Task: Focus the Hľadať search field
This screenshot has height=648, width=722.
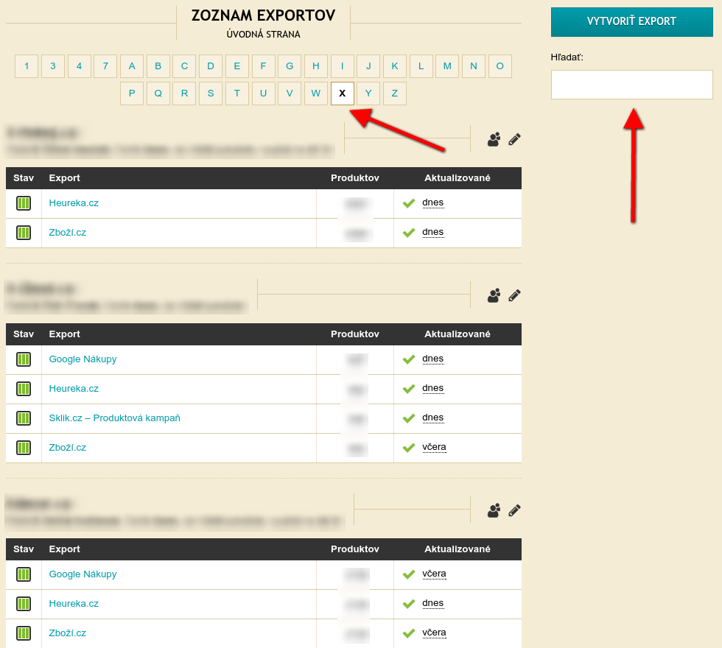Action: (631, 85)
